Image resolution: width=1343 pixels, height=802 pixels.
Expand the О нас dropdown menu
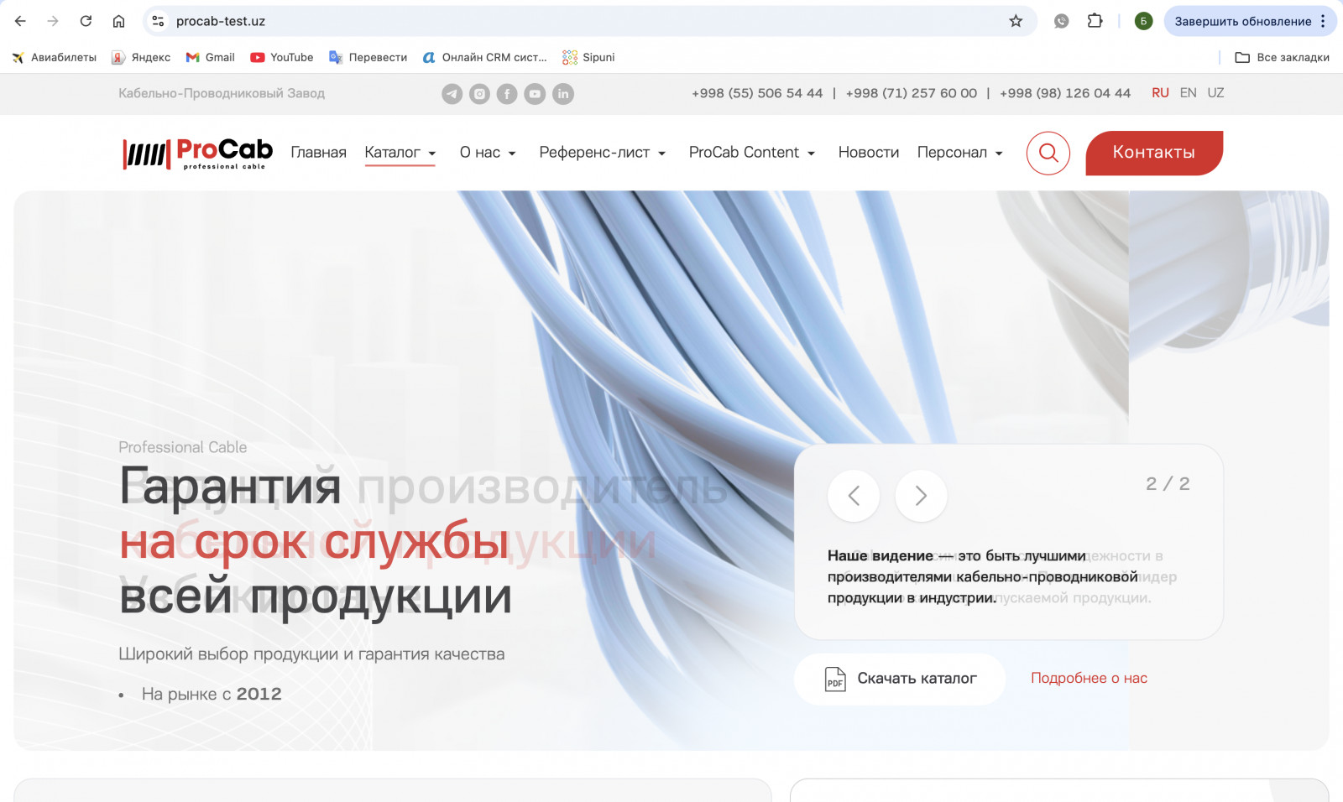488,153
